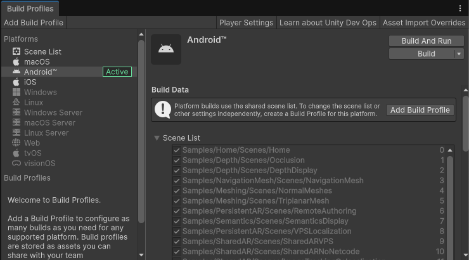The image size is (469, 260).
Task: Select the Build Profiles window tab
Action: [x=30, y=9]
